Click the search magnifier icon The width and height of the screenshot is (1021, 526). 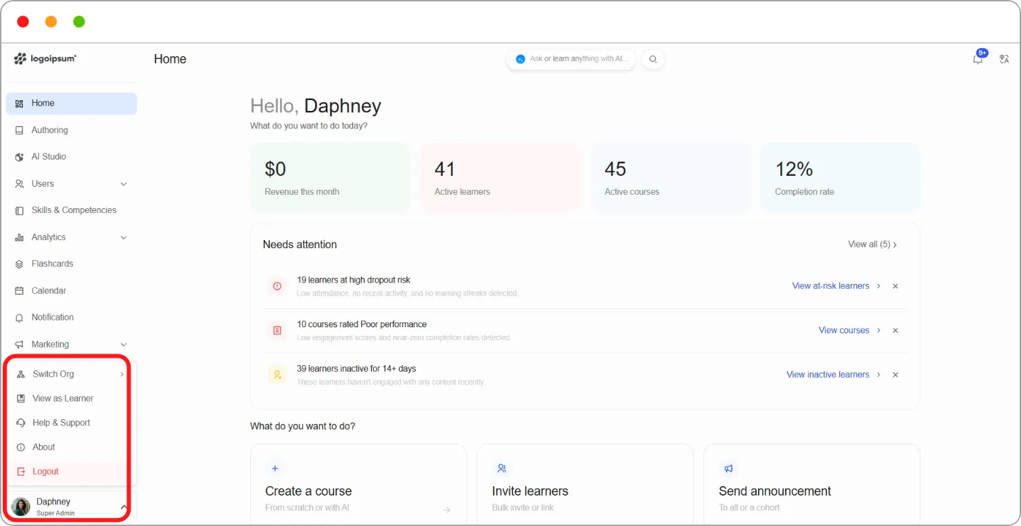coord(653,59)
